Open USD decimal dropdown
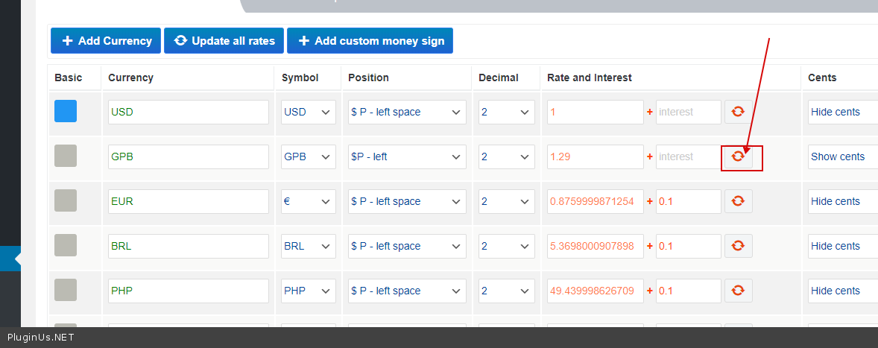Screen dimensions: 878x348 506,112
